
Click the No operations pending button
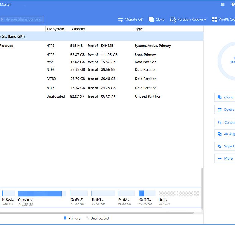click(22, 20)
